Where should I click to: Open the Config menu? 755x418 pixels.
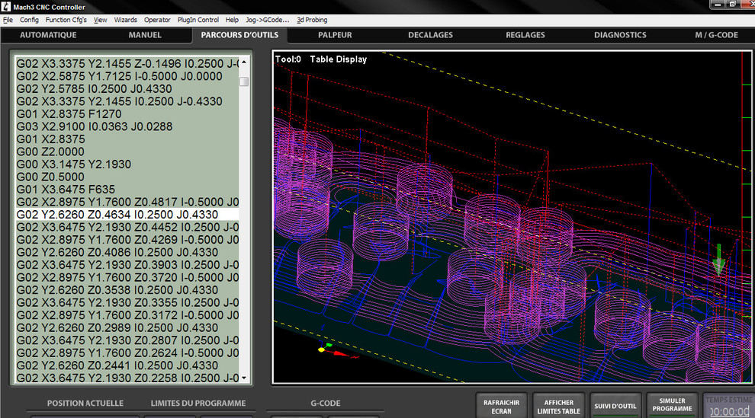(29, 20)
